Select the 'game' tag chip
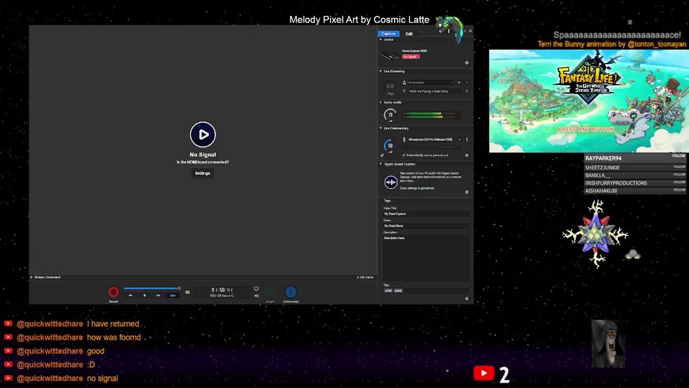 (398, 290)
